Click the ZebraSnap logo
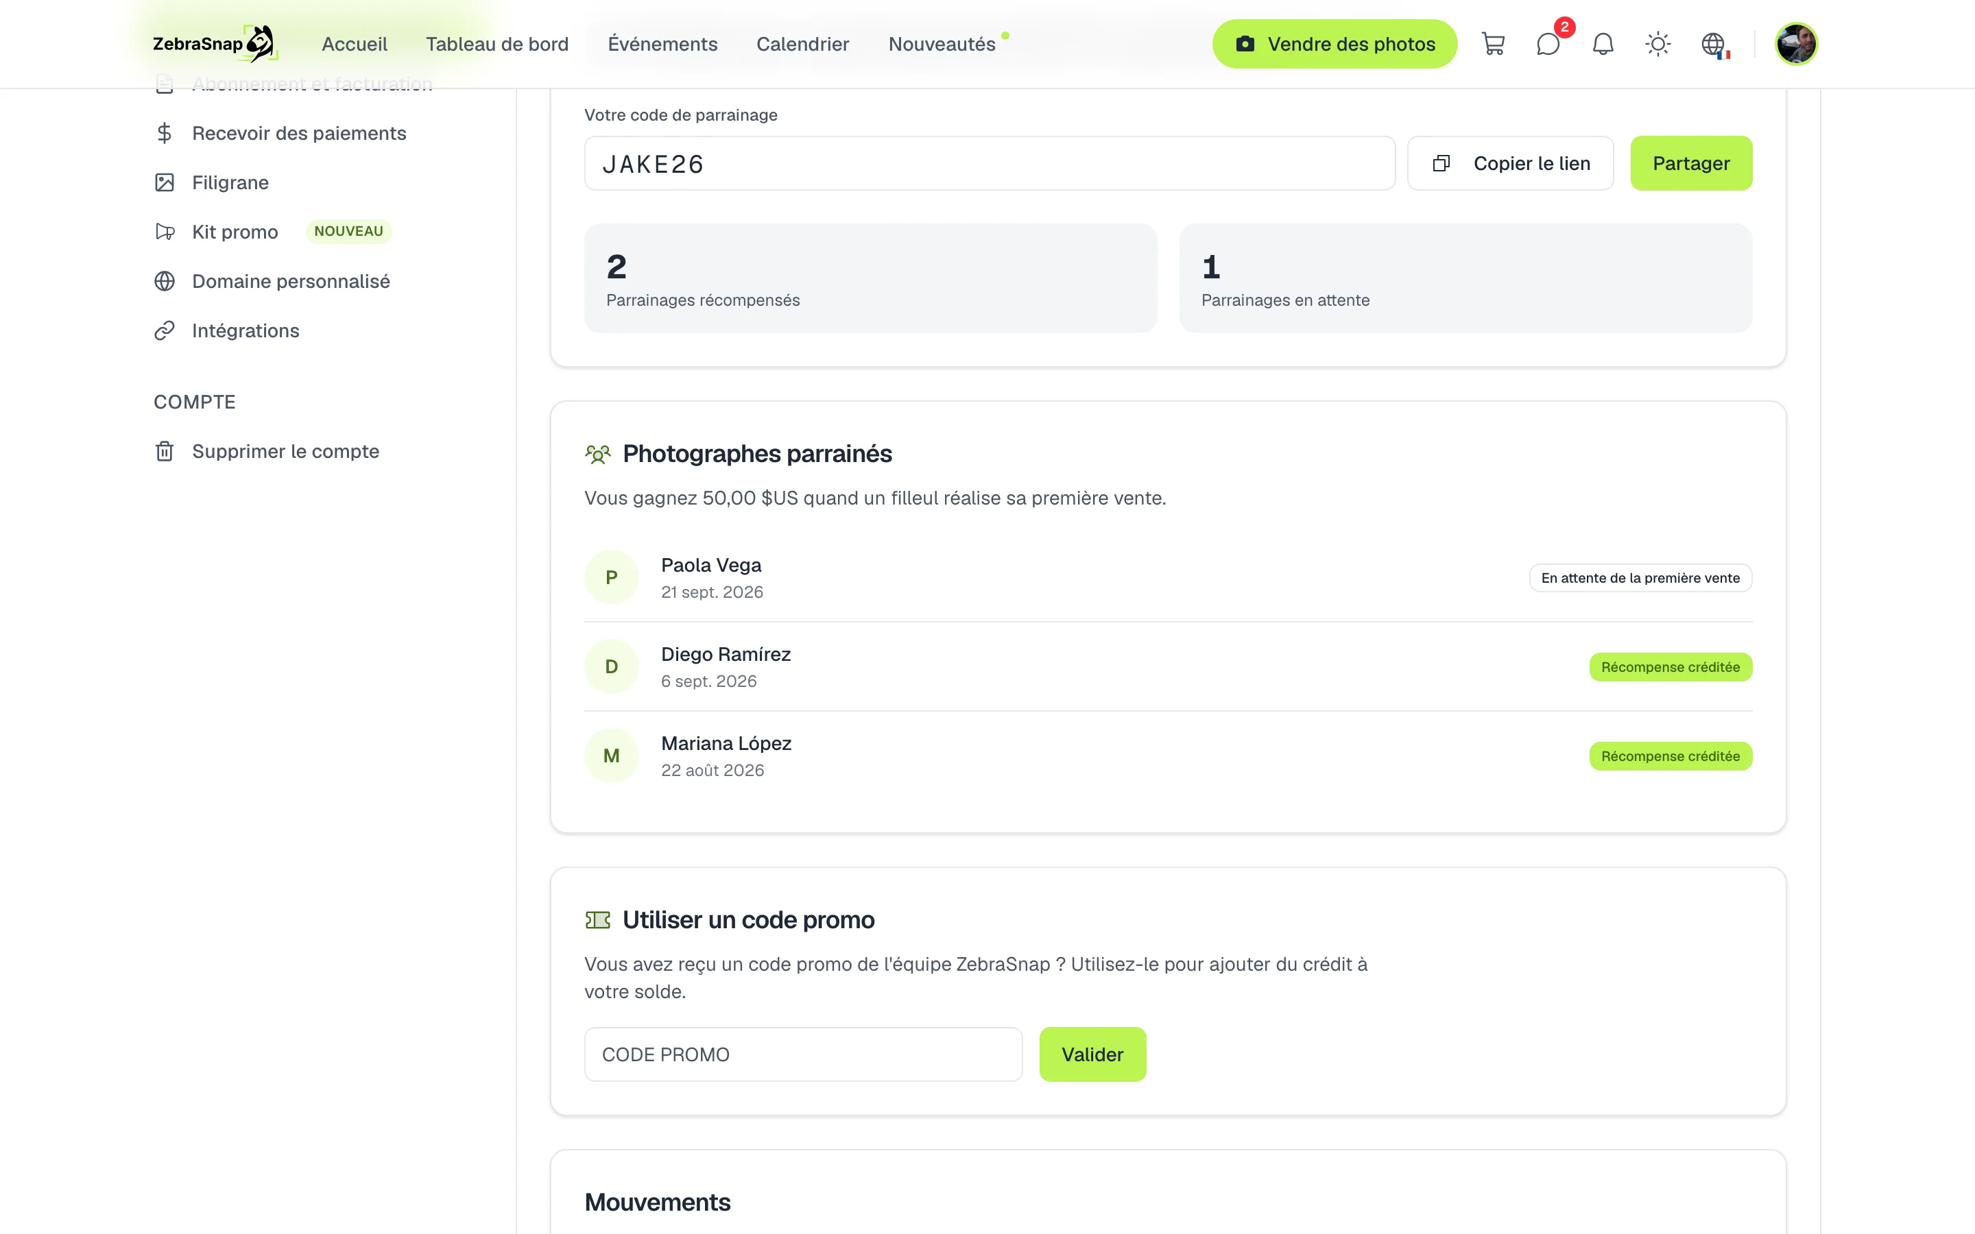 [215, 43]
